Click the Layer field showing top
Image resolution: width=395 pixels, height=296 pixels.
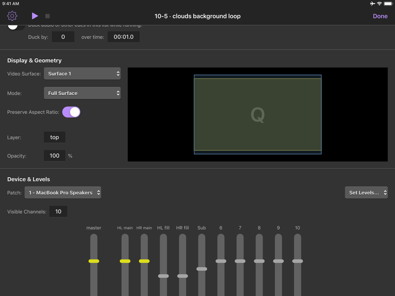(x=55, y=137)
